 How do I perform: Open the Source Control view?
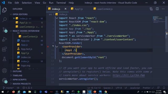pyautogui.click(x=4, y=30)
